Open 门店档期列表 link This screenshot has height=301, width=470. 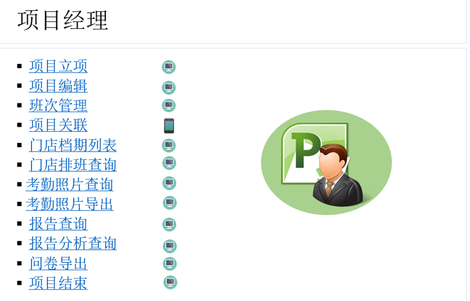click(x=73, y=145)
